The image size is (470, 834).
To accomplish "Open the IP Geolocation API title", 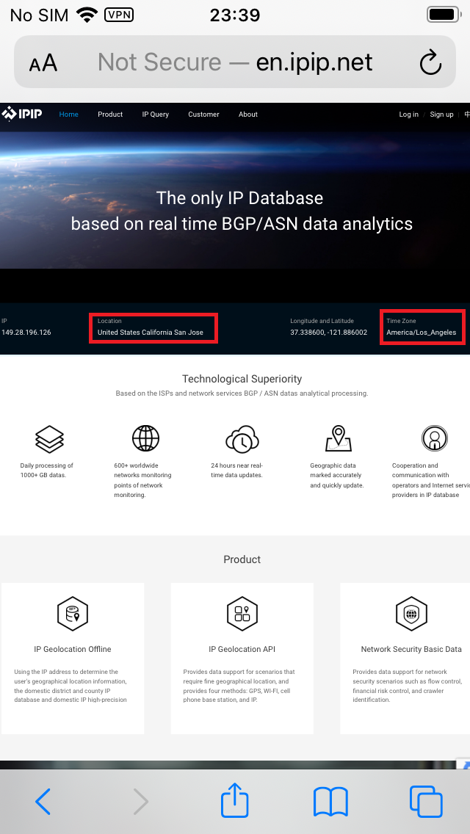I will [242, 649].
